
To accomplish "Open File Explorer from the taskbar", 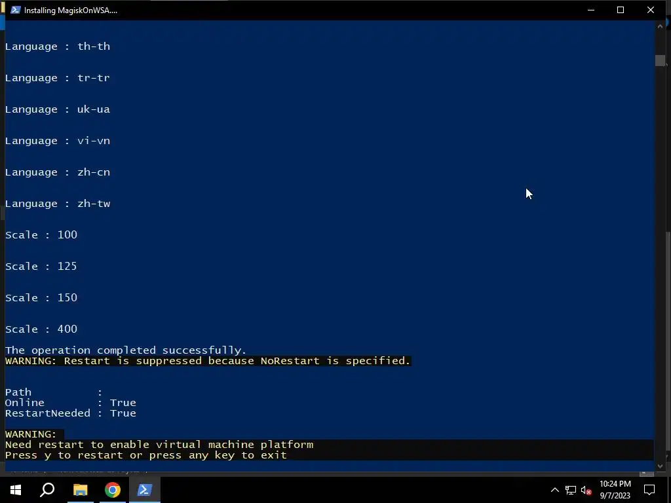I will 80,490.
